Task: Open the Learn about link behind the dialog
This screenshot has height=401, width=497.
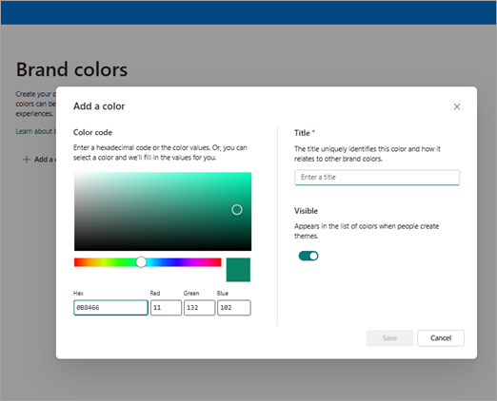Action: click(x=36, y=131)
